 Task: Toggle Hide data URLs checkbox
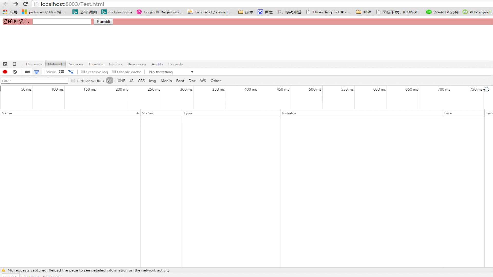73,81
